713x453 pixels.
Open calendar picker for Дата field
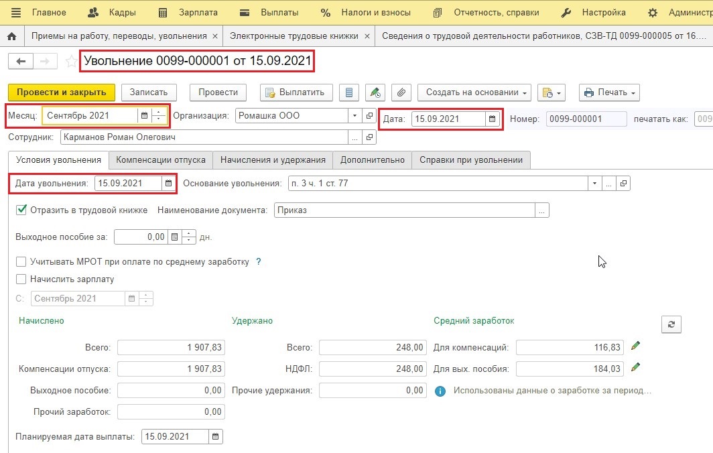coord(492,119)
